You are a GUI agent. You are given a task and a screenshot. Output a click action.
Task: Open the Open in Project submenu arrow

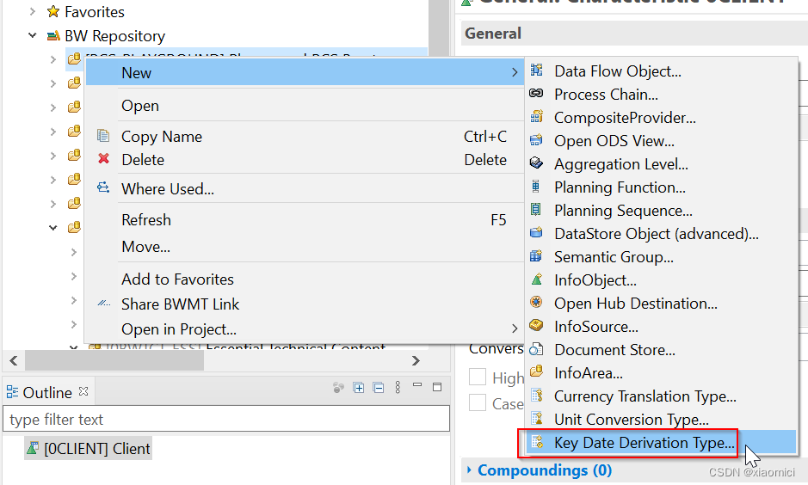pyautogui.click(x=515, y=328)
